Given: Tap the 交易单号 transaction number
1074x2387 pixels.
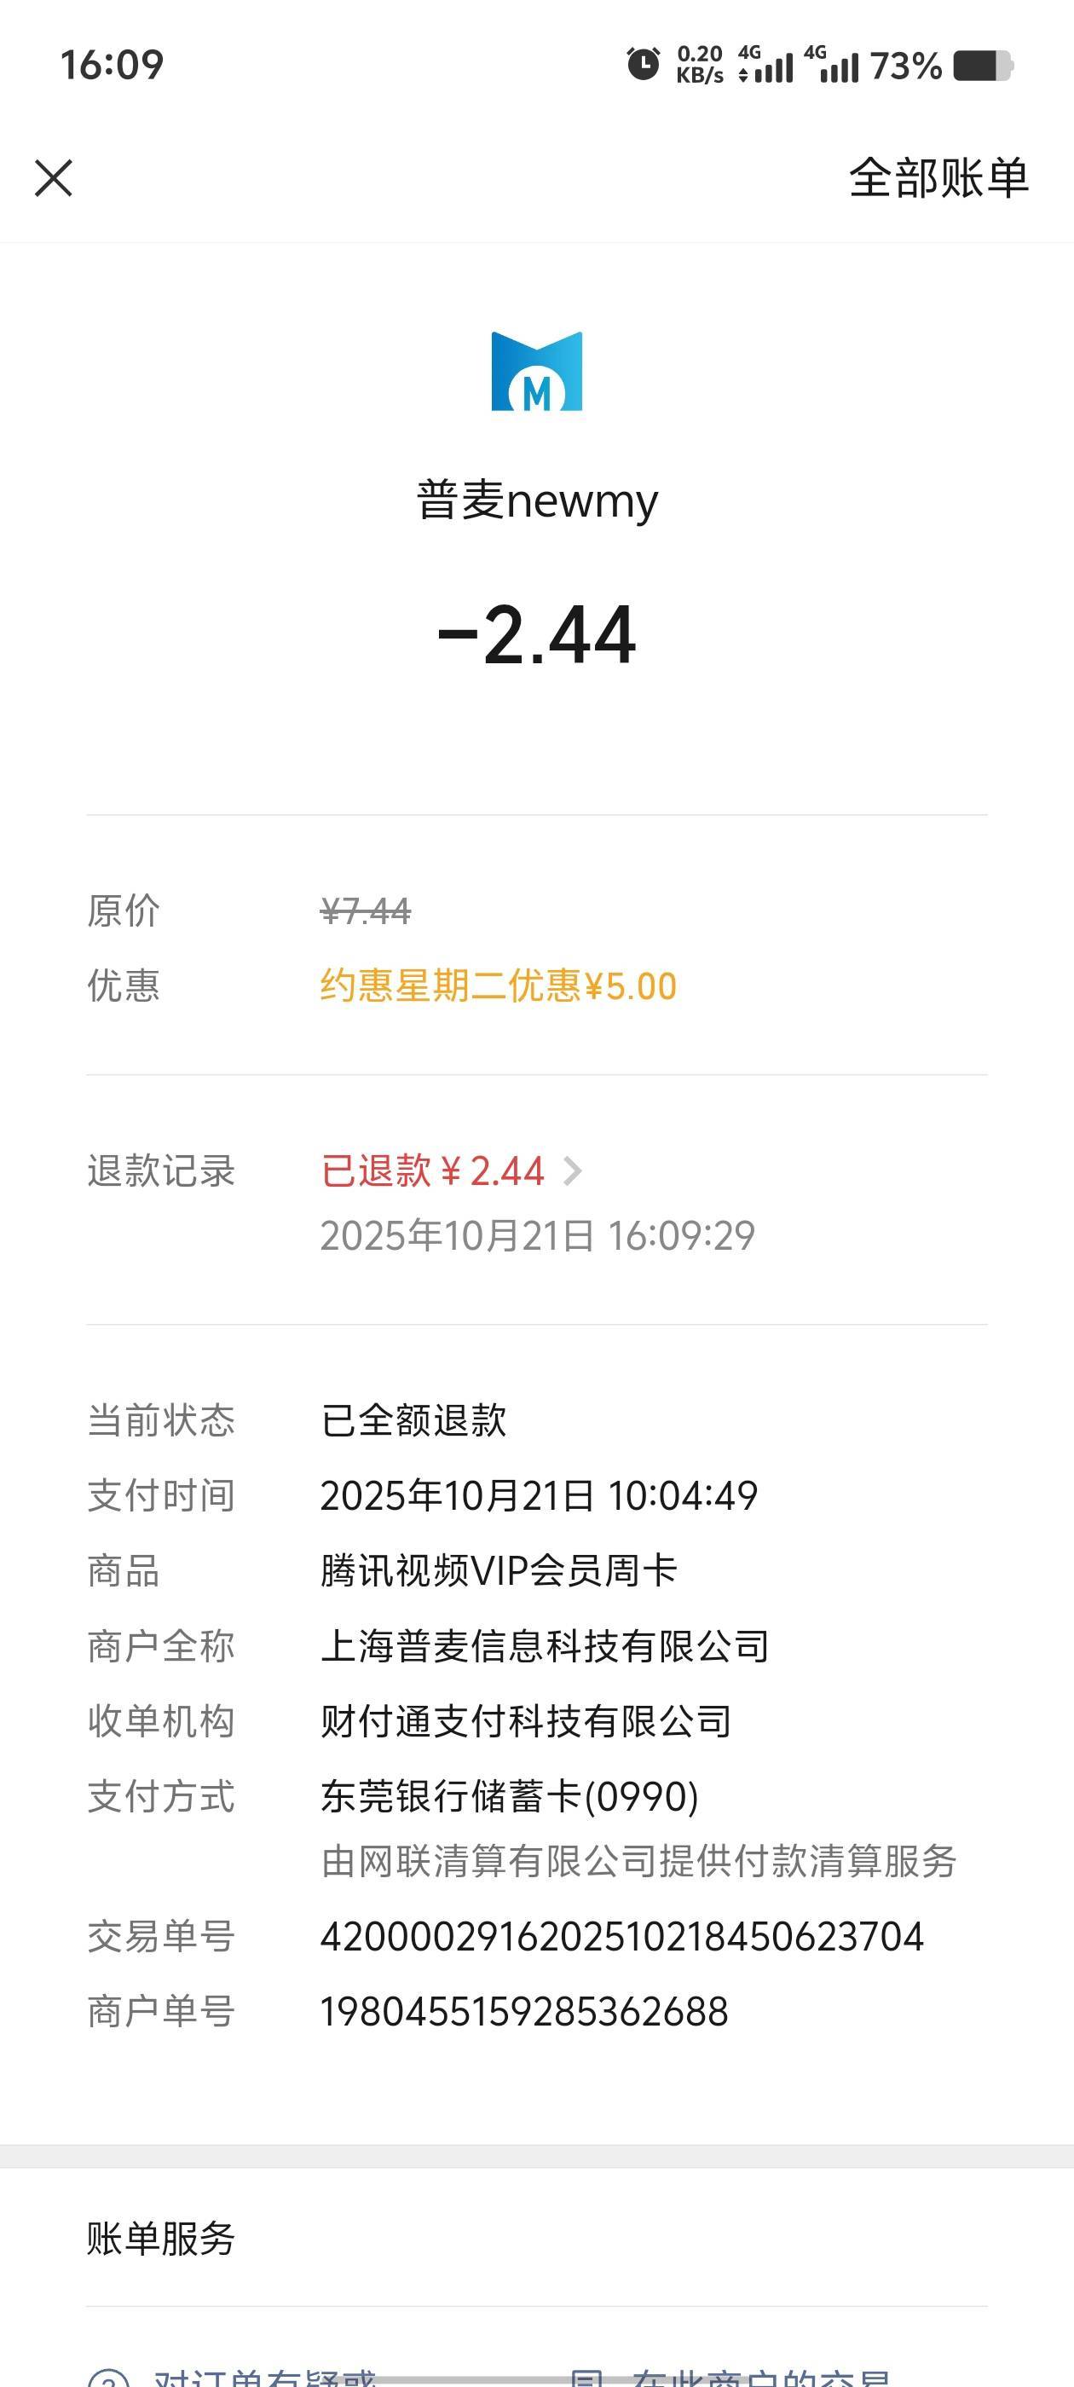Looking at the screenshot, I should coord(621,1937).
